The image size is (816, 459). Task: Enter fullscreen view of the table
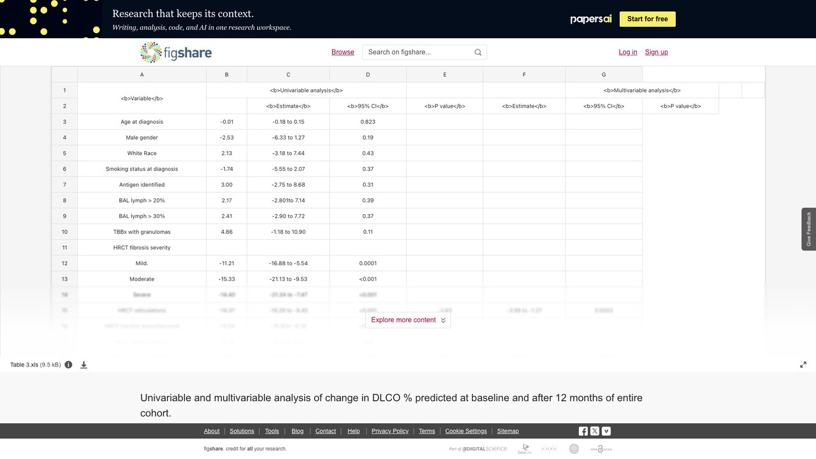click(803, 365)
